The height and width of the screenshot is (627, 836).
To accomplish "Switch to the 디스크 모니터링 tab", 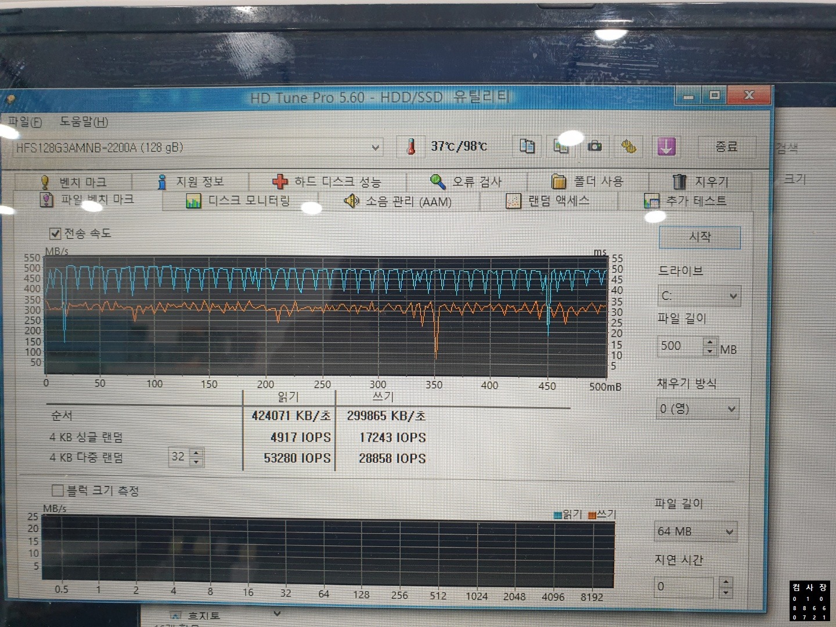I will click(x=238, y=201).
